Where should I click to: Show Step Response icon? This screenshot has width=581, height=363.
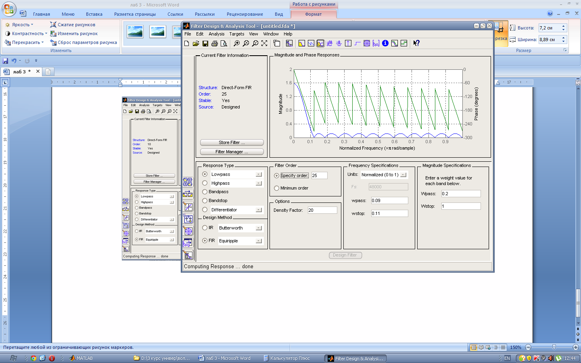pyautogui.click(x=357, y=43)
